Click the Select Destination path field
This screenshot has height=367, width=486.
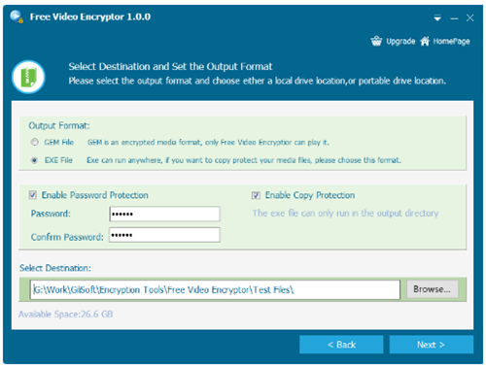(215, 289)
